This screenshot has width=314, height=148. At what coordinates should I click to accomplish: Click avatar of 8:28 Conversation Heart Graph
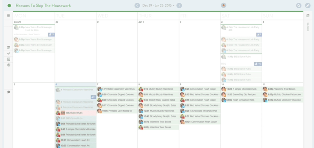tap(182, 89)
